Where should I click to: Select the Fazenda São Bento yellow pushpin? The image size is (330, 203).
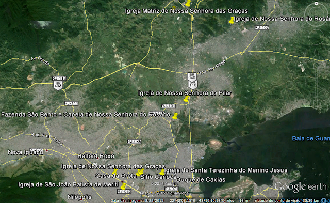point(175,116)
